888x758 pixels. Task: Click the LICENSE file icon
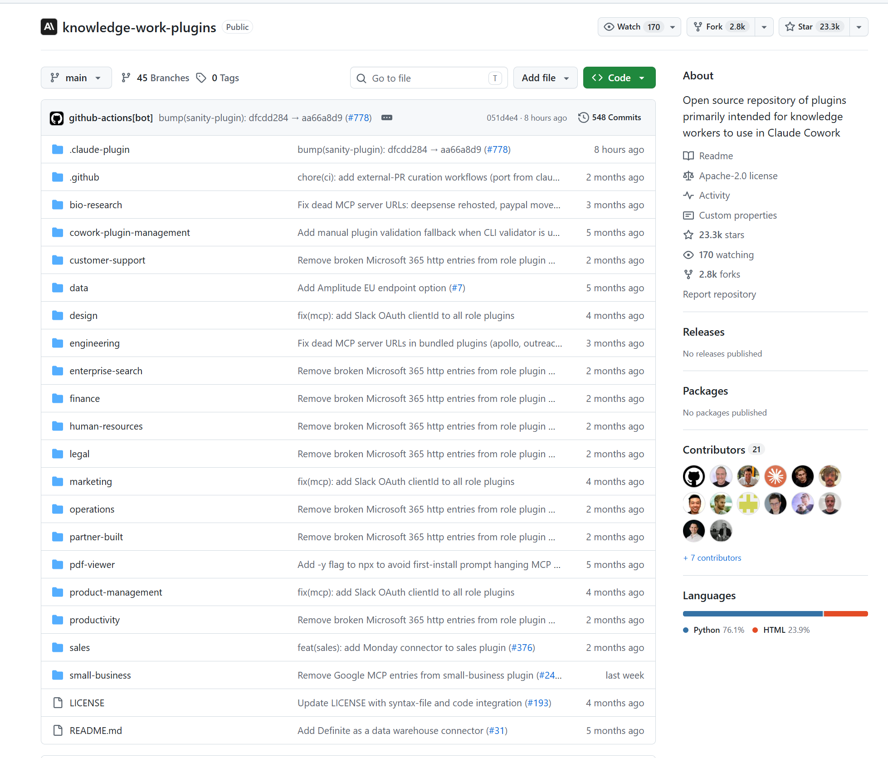tap(58, 703)
